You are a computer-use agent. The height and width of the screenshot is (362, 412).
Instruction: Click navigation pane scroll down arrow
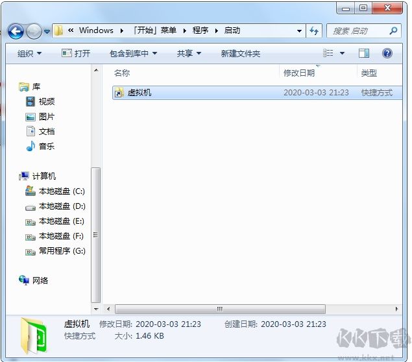coord(96,309)
